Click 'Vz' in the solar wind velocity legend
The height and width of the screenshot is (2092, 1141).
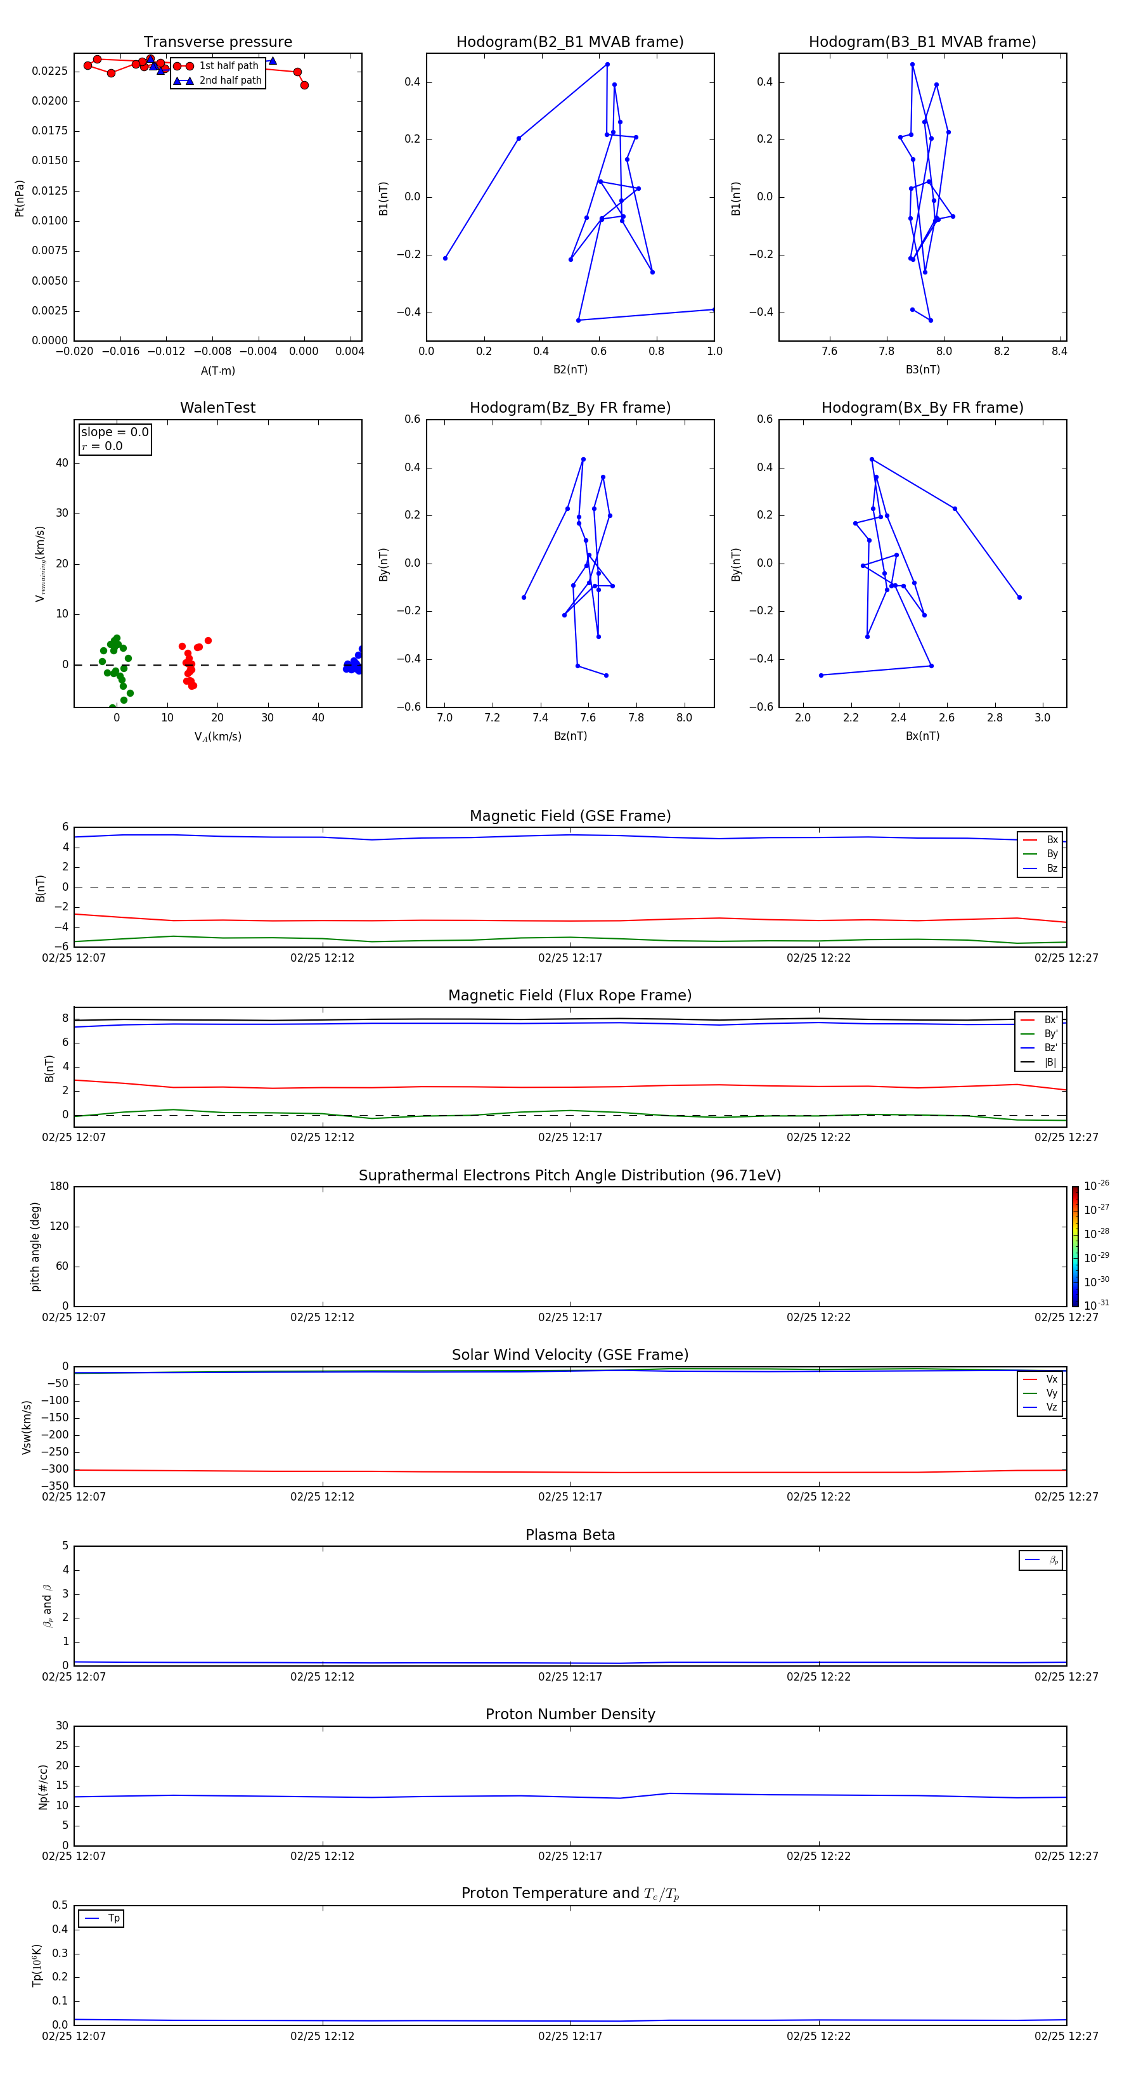pos(1040,1407)
